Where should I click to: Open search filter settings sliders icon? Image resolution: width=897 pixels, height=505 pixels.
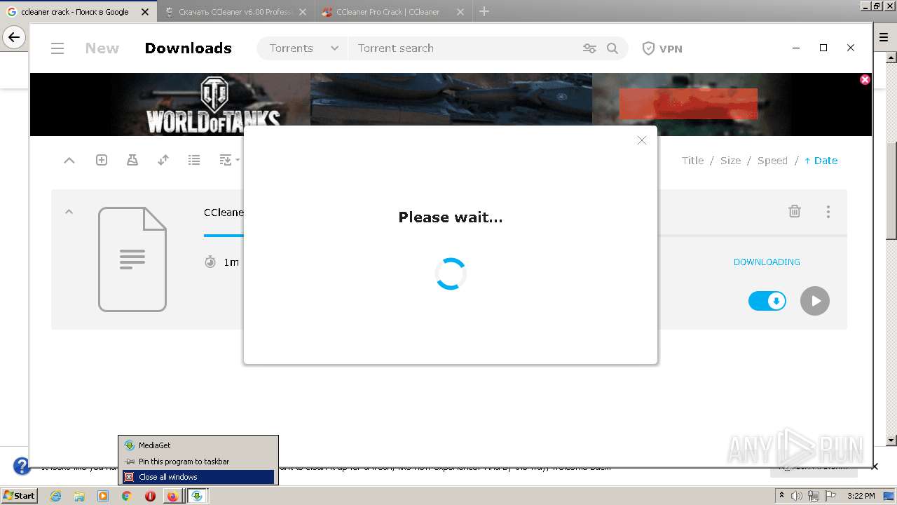click(x=589, y=48)
